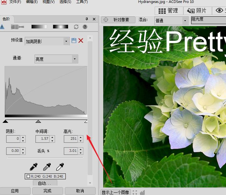226x195 pixels.
Task: Click the hydrangea image preview
Action: pos(164,107)
